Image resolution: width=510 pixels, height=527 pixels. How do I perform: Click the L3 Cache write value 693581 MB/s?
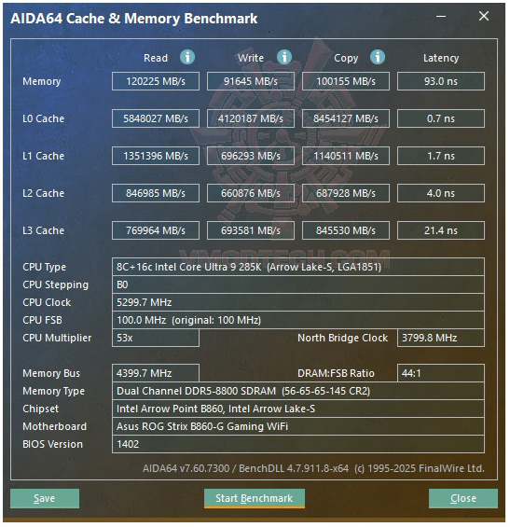coord(251,230)
